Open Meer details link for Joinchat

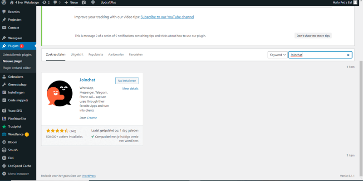(x=130, y=89)
